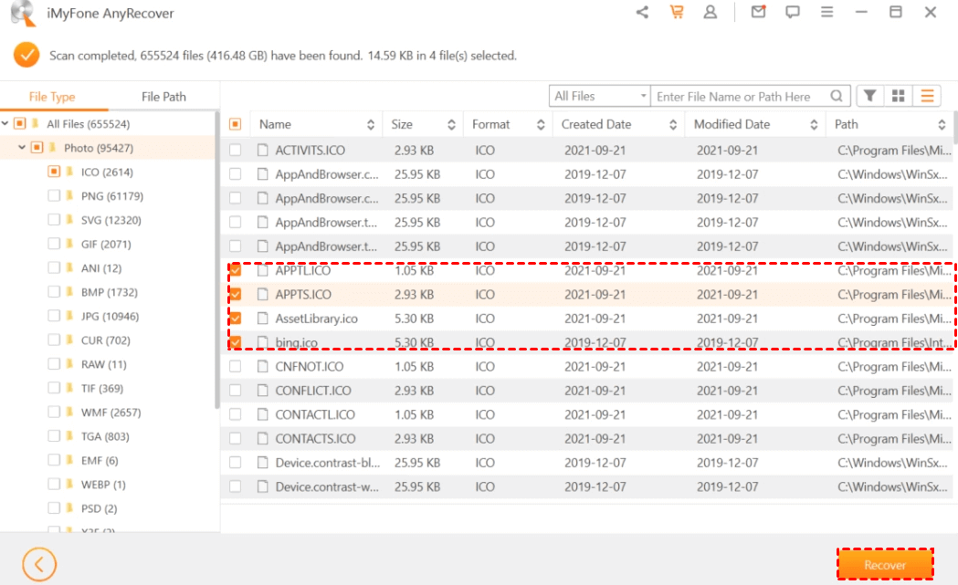Screen dimensions: 958x585
Task: Select the ANI (12) category
Action: point(101,268)
